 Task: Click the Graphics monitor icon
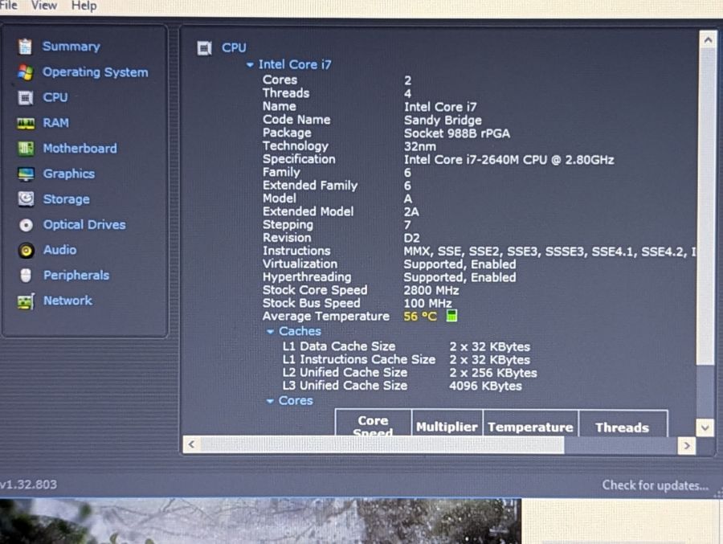click(x=26, y=174)
